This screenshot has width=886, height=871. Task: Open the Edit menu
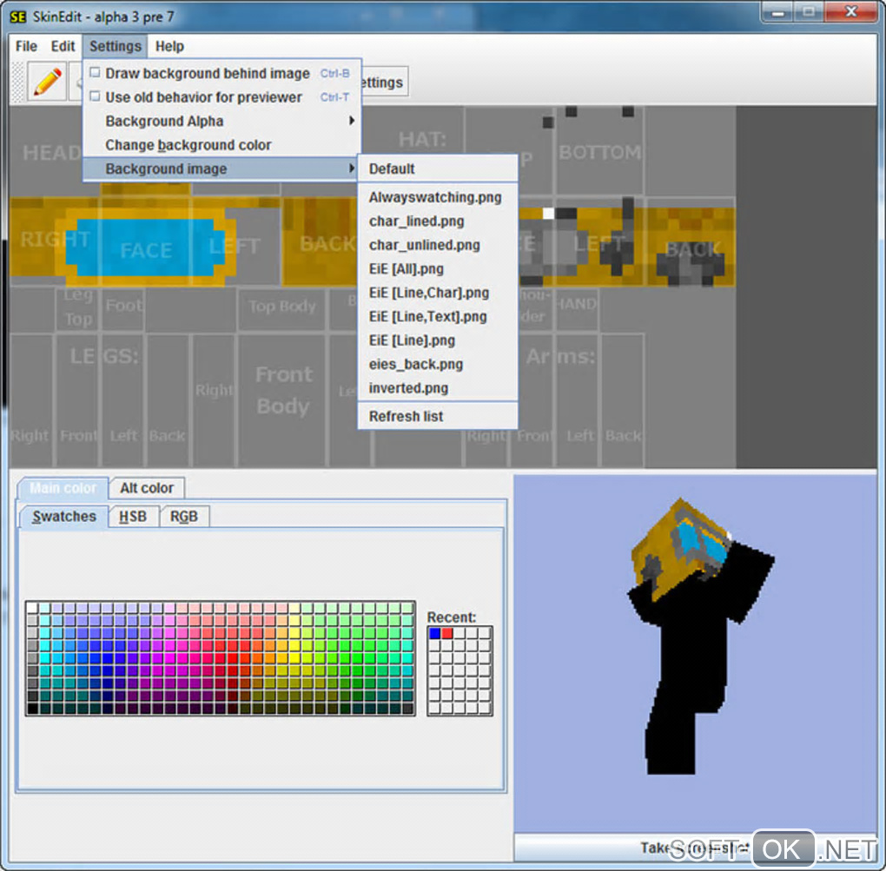point(63,46)
